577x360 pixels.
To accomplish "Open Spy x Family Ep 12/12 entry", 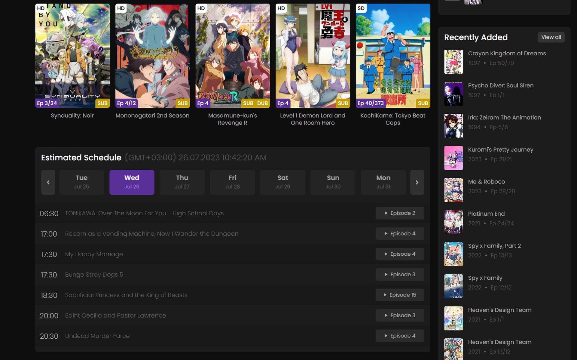I will coord(485,278).
